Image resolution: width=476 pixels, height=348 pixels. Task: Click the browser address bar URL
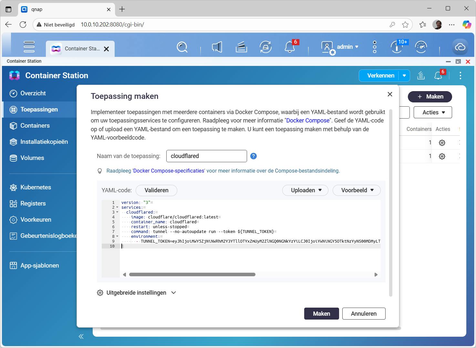112,25
